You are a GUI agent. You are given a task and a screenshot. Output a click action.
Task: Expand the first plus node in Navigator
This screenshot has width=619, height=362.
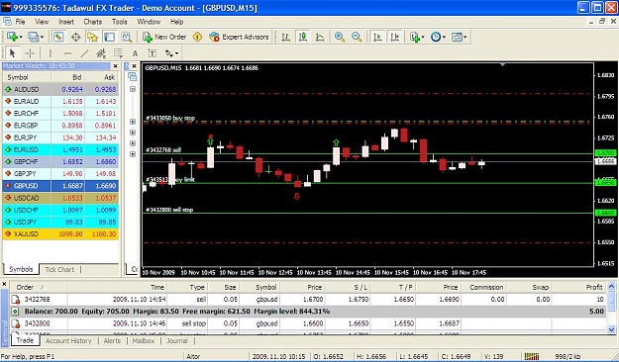click(133, 122)
